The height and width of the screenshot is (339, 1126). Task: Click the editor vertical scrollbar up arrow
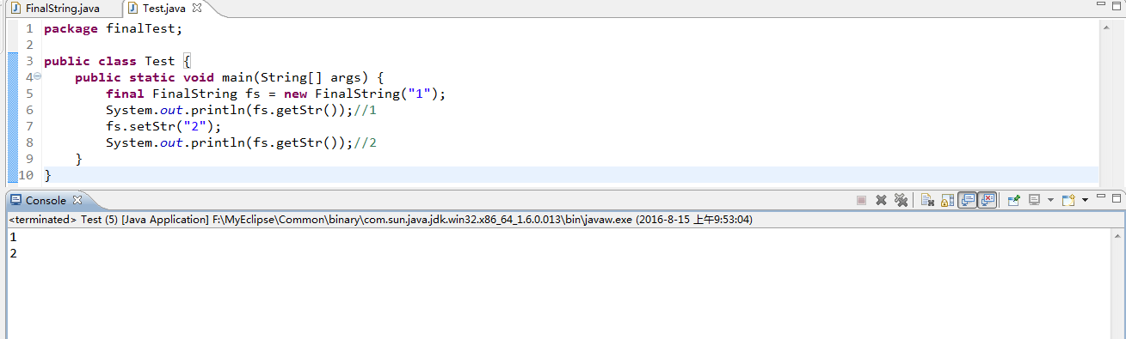1105,28
